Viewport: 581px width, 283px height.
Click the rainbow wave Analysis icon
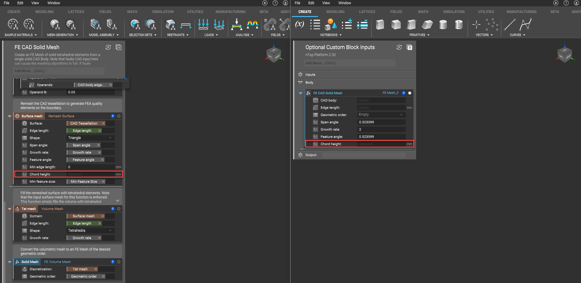[x=252, y=24]
